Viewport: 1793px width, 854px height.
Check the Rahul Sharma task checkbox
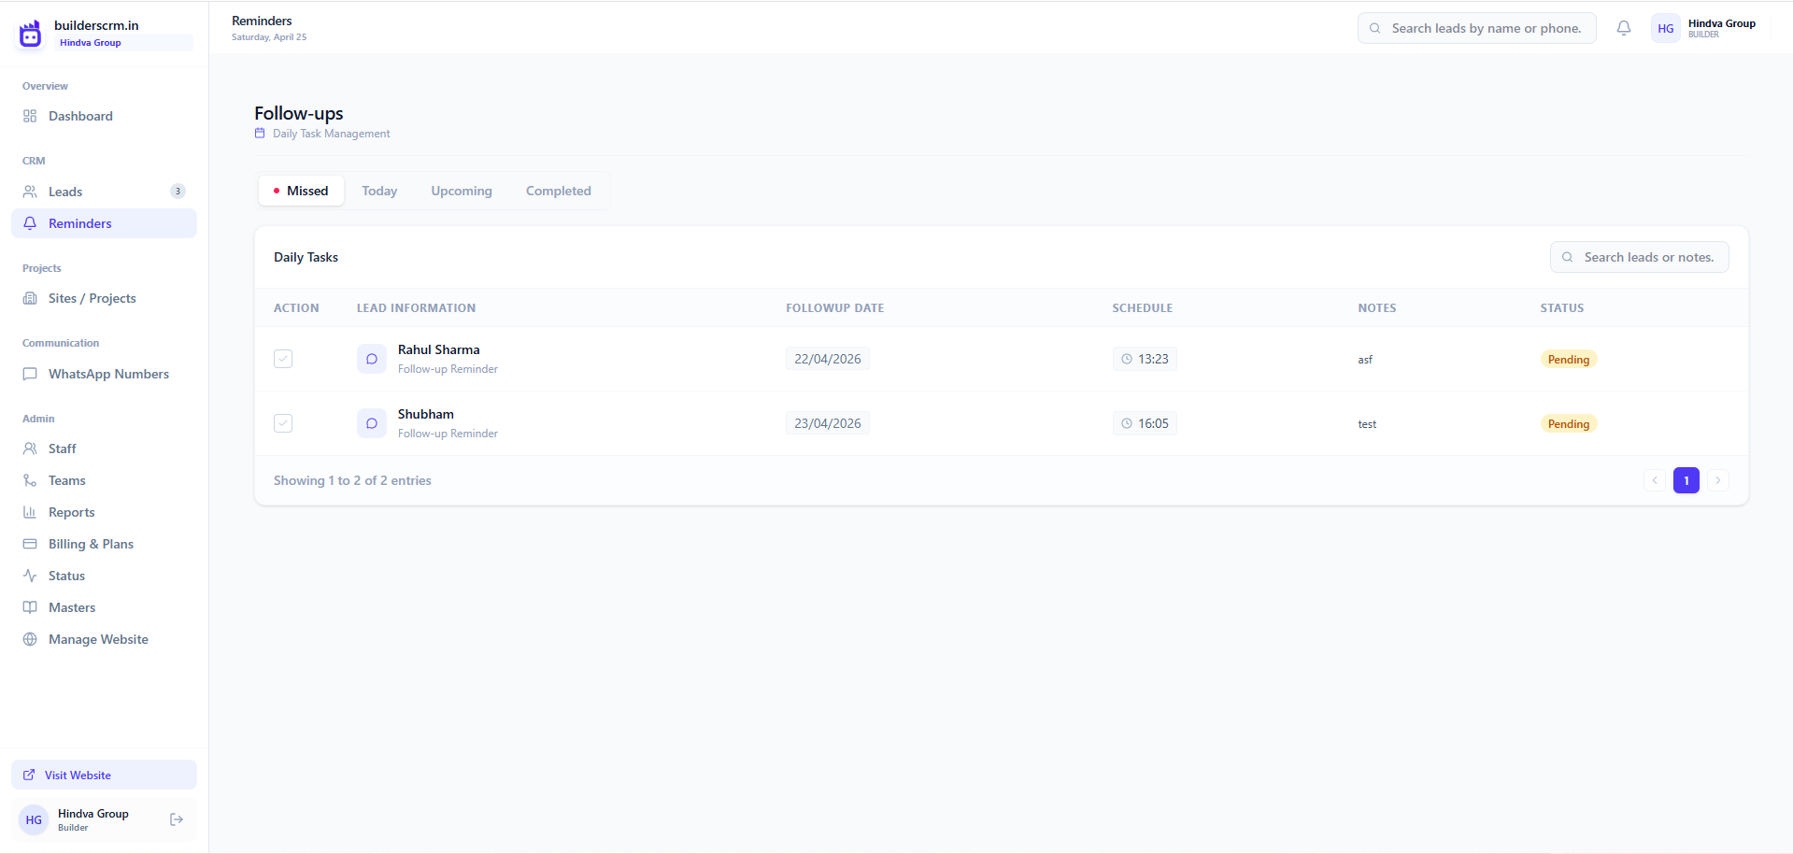(283, 359)
